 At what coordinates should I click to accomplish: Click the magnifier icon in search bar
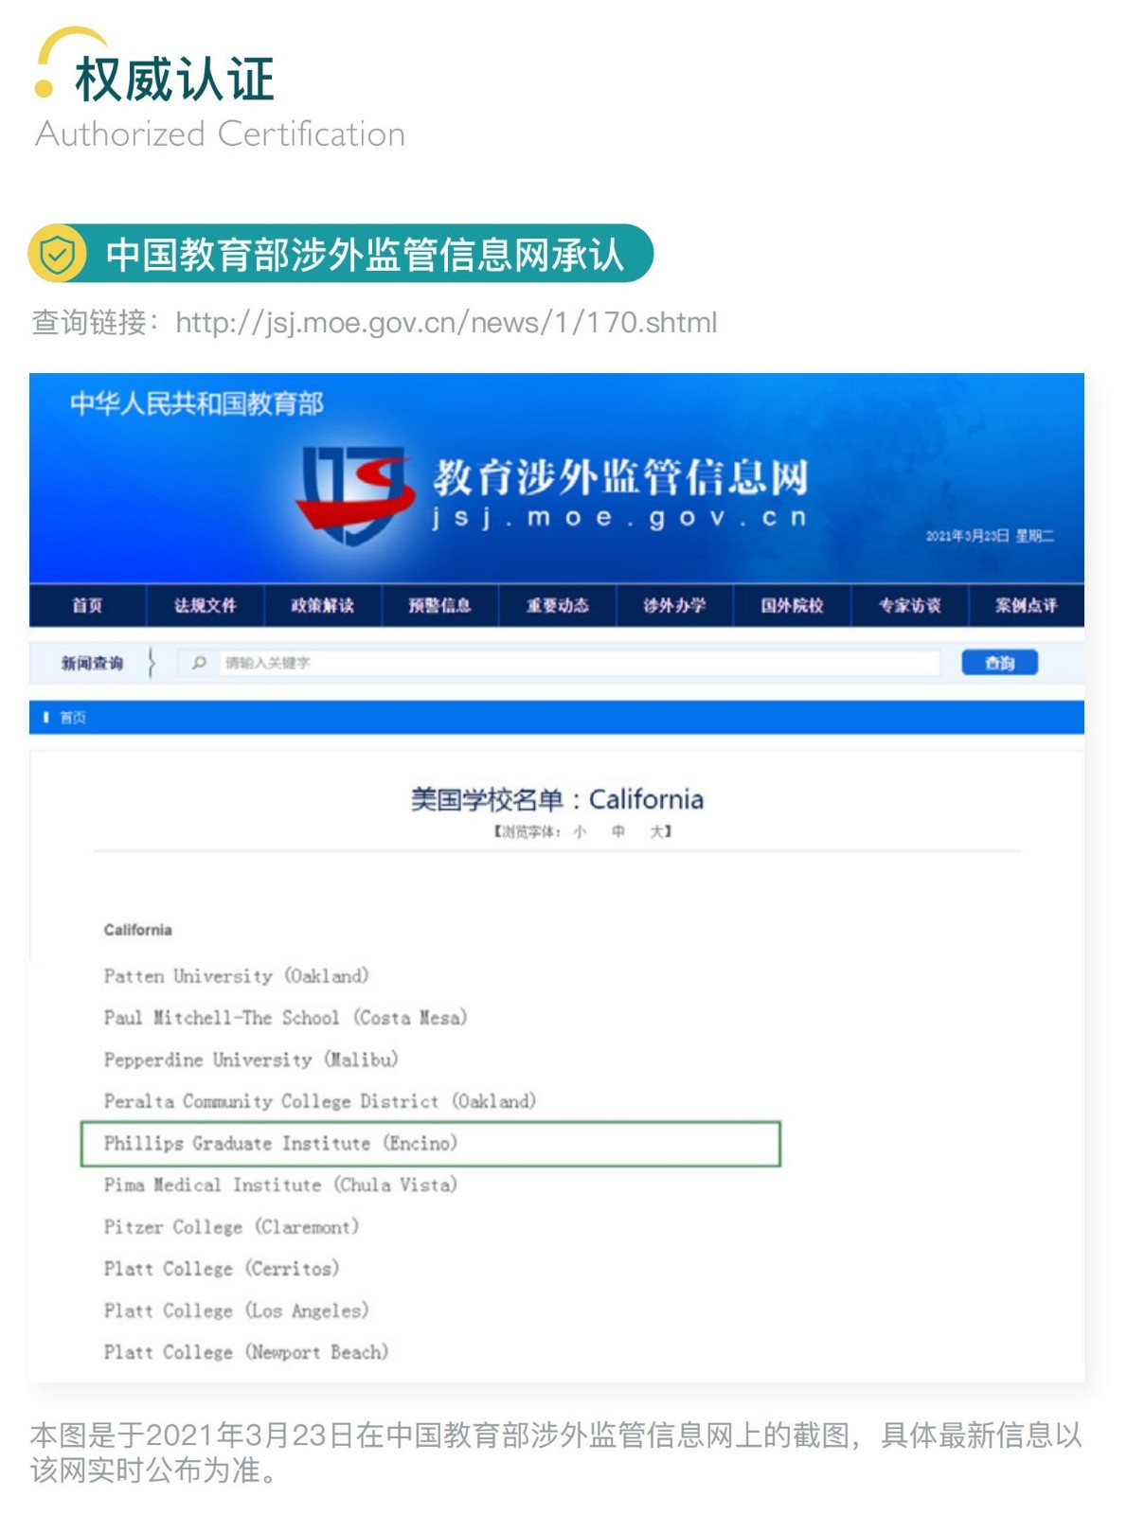tap(199, 663)
